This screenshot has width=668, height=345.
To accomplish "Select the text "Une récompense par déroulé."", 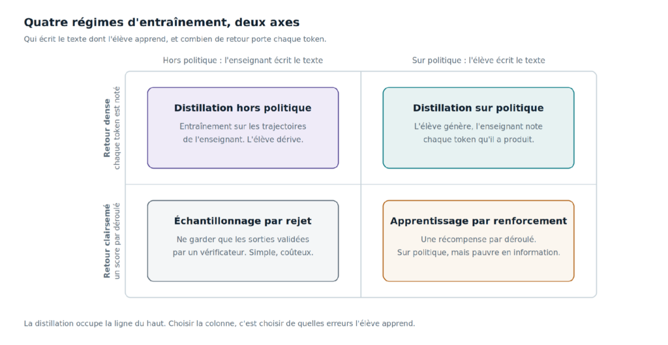I will [x=478, y=240].
